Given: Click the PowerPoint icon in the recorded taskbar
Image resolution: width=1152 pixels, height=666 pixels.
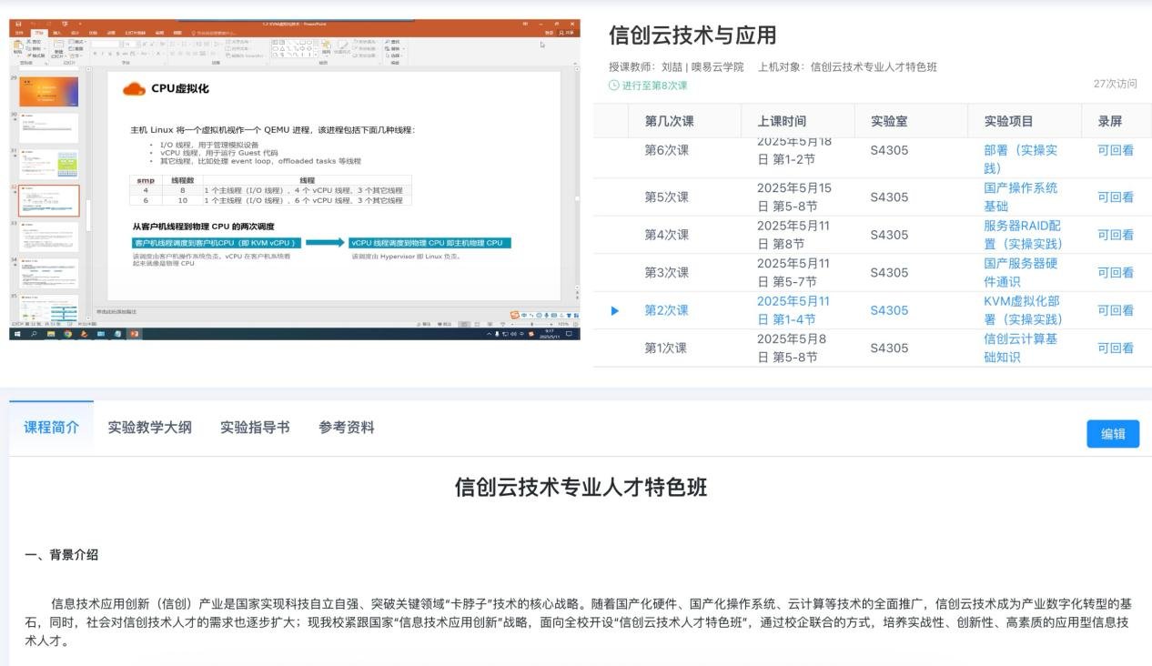Looking at the screenshot, I should 135,334.
